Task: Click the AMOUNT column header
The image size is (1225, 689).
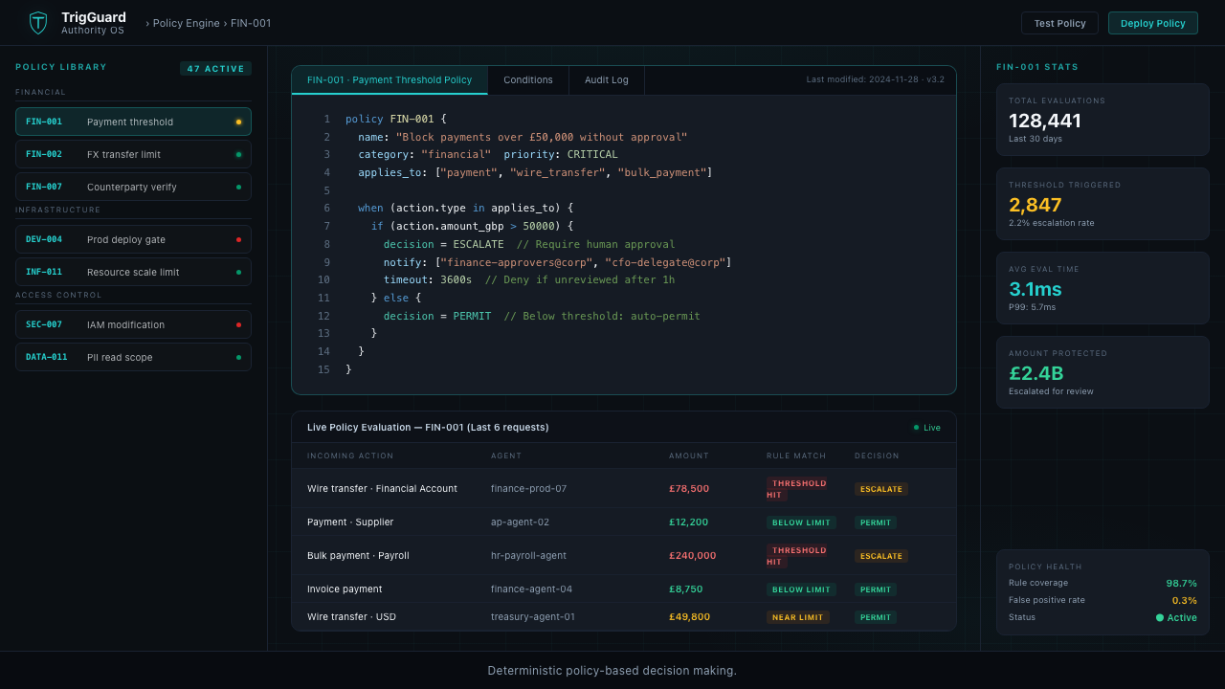Action: [689, 456]
